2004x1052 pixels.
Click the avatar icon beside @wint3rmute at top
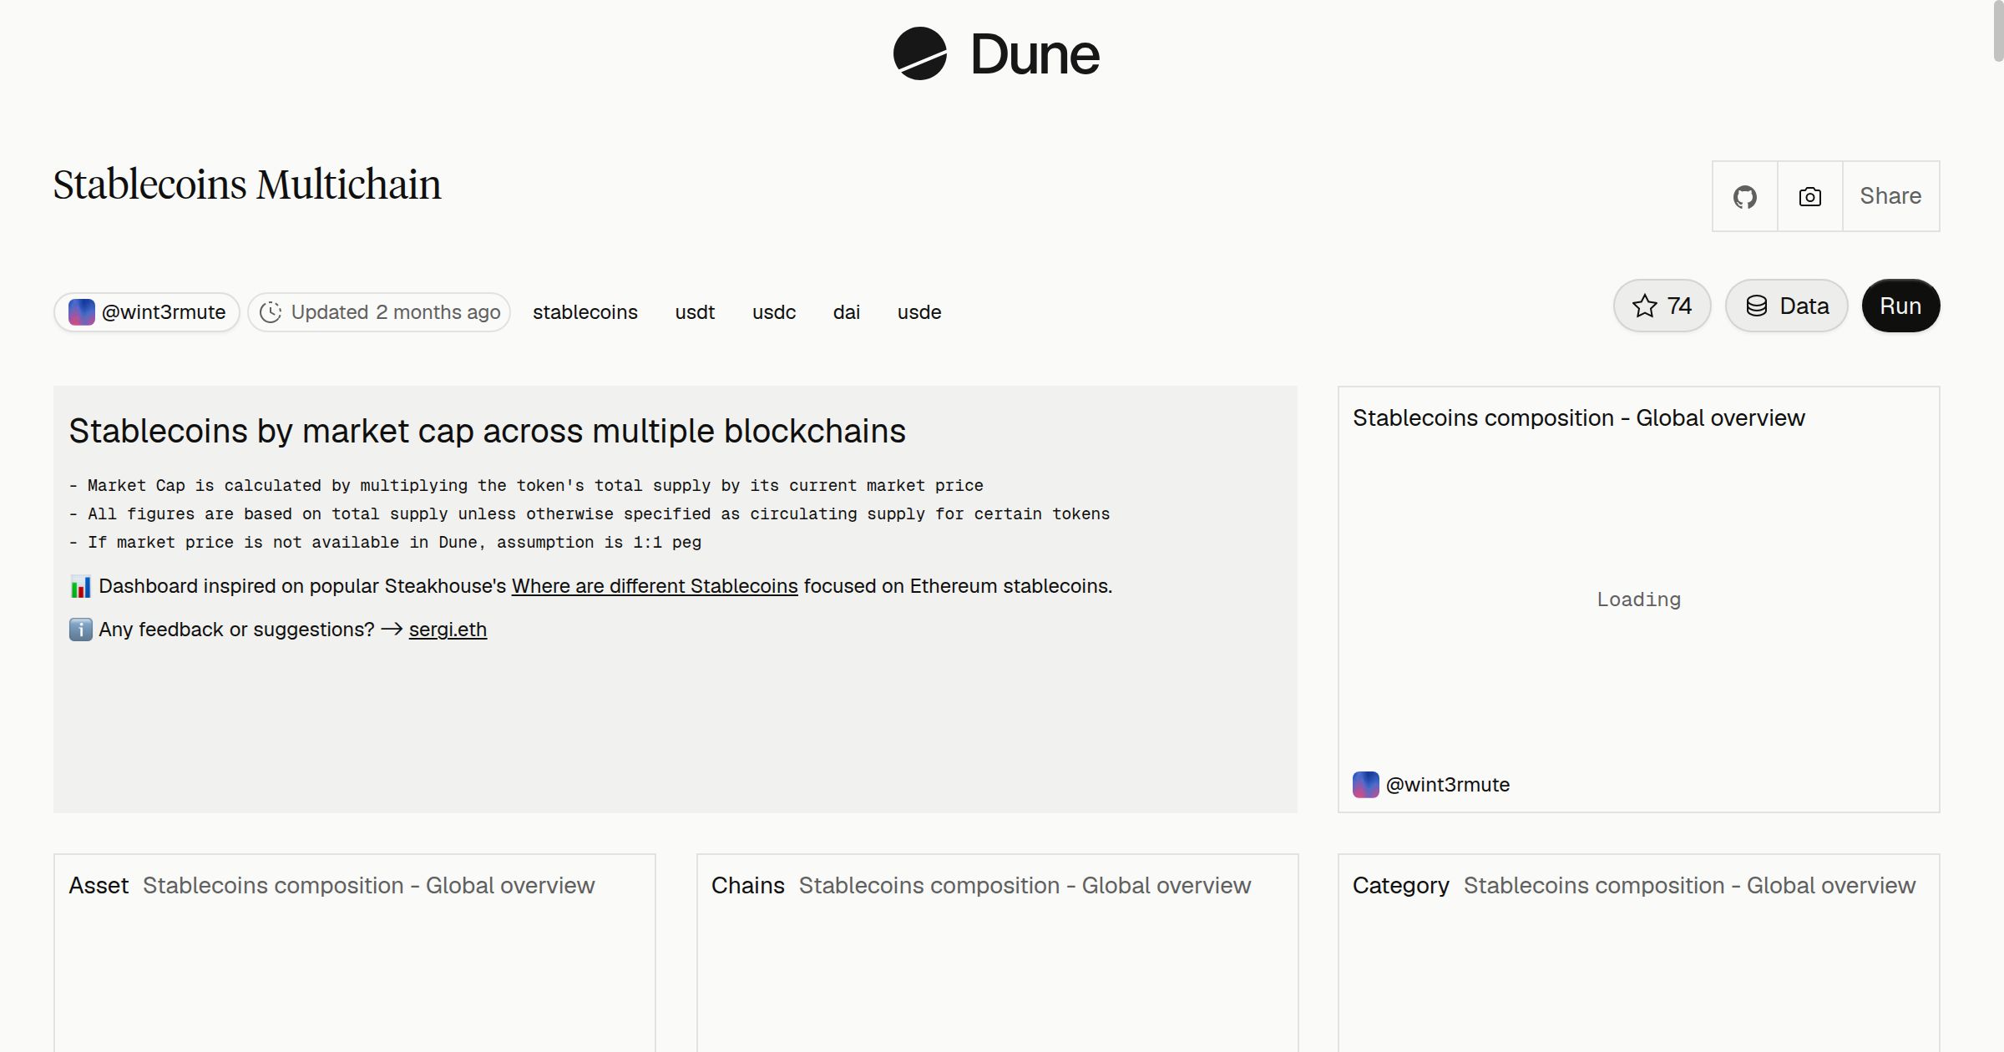[x=81, y=312]
